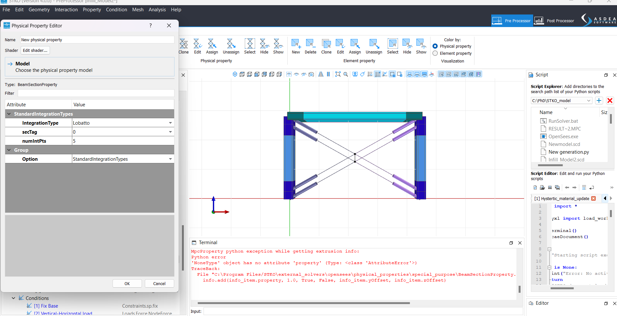Open Option StandardIntegrationTypes dropdown
617x316 pixels.
[x=170, y=159]
